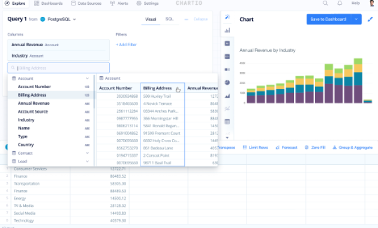Viewport: 378px width, 228px height.
Task: Collapse the Account table in the column list
Action: click(87, 79)
